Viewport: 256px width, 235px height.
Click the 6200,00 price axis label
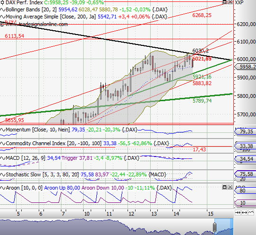(246, 24)
